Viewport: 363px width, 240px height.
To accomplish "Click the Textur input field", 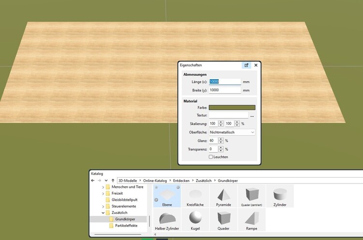I will point(228,115).
